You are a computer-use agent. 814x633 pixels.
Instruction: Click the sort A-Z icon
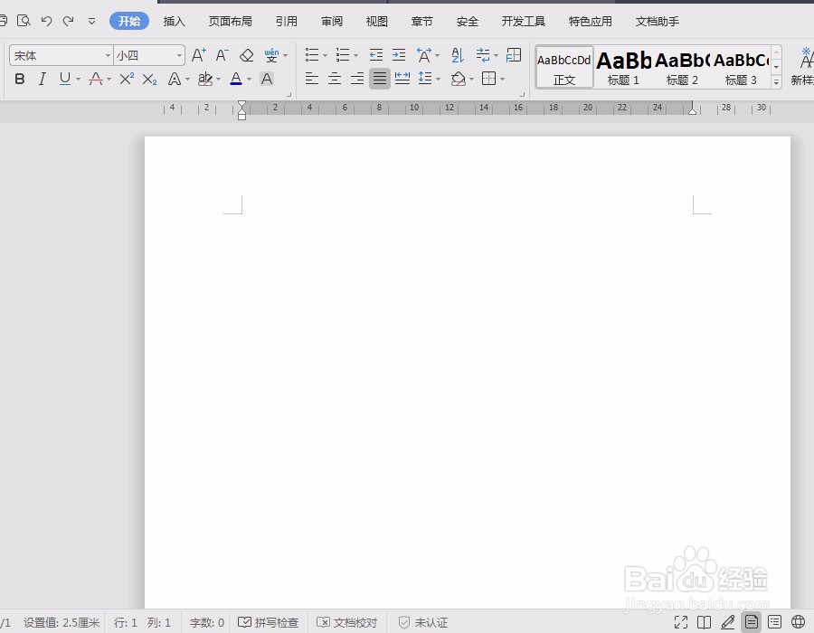[458, 55]
